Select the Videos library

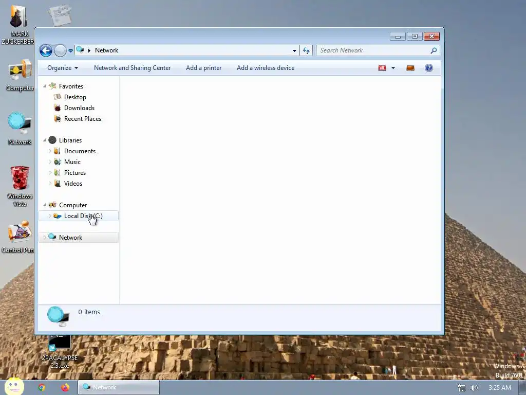click(73, 184)
